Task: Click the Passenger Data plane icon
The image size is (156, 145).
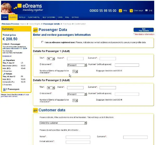Action: [35, 30]
